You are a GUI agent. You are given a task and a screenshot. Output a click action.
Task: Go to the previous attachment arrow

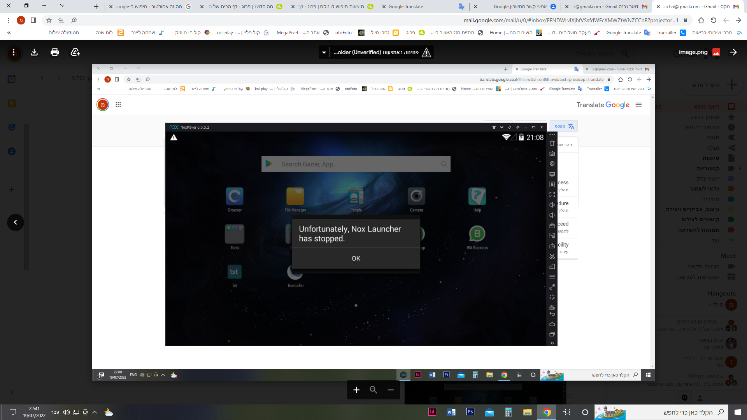[x=16, y=222]
